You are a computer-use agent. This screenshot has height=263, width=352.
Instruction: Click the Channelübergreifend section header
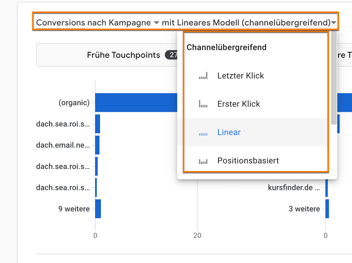coord(226,47)
